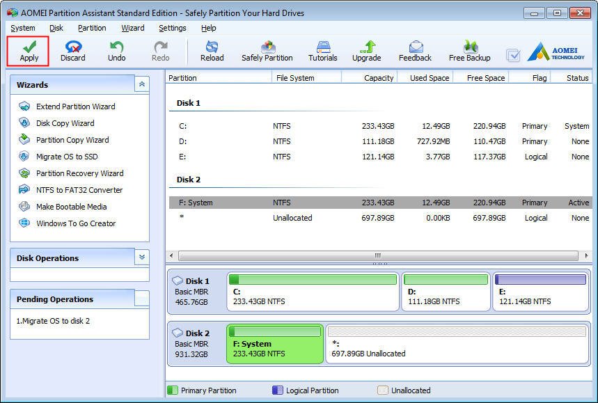The width and height of the screenshot is (598, 403).
Task: Select the C: partition row
Action: (380, 126)
